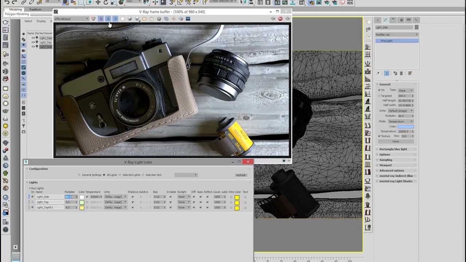Image resolution: width=466 pixels, height=262 pixels.
Task: Collapse the Configuration rollout in Light Lister
Action: pyautogui.click(x=38, y=169)
